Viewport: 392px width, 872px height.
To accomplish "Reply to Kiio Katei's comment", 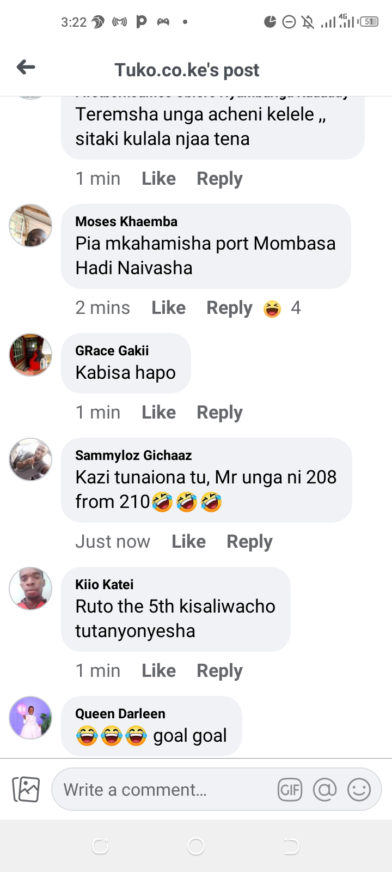I will point(219,671).
